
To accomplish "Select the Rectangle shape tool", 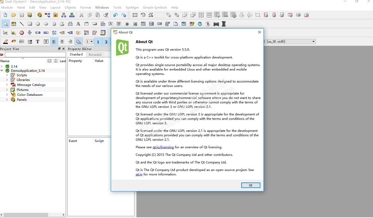I will click(30, 24).
